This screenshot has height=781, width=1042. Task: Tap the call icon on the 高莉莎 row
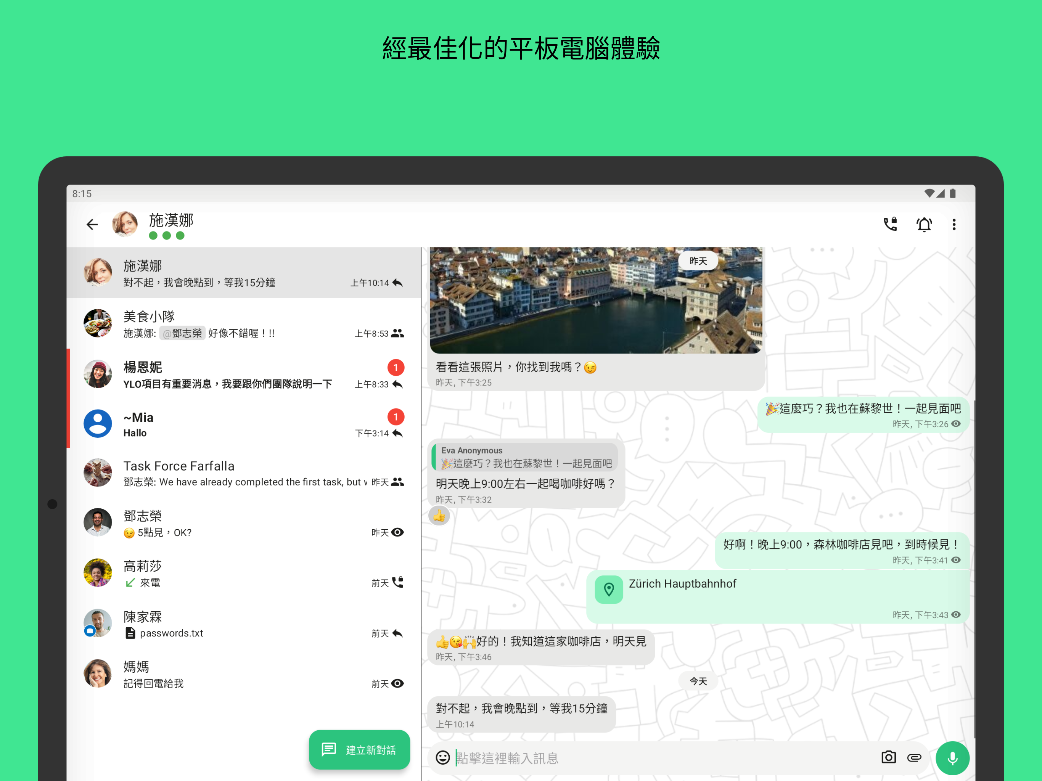coord(397,582)
